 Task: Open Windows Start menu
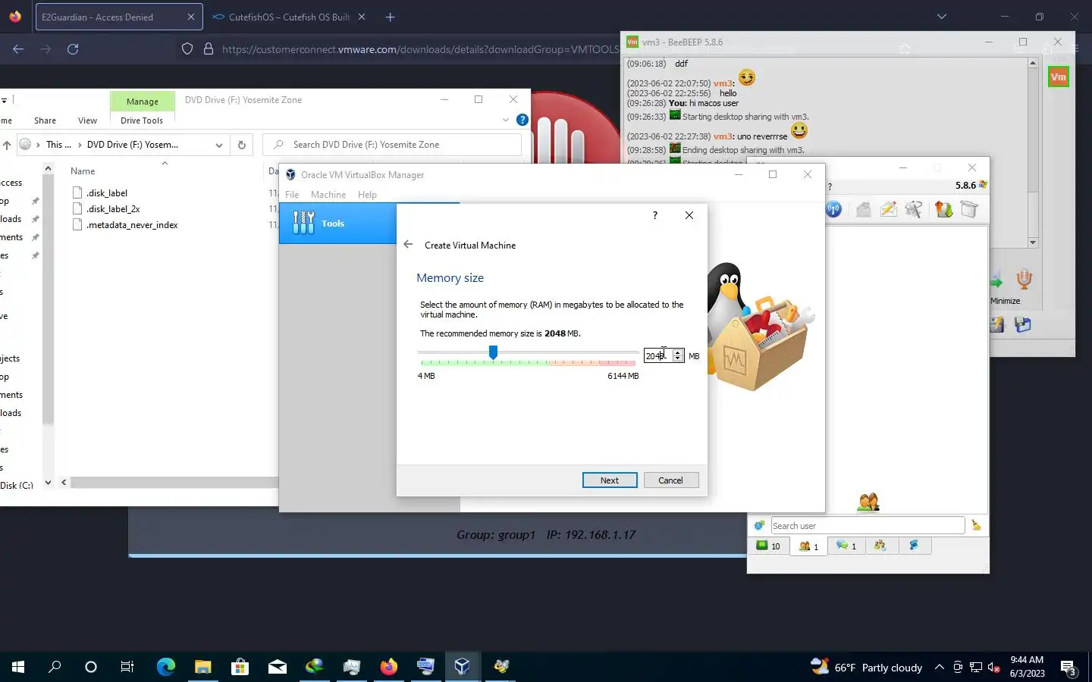[x=17, y=667]
